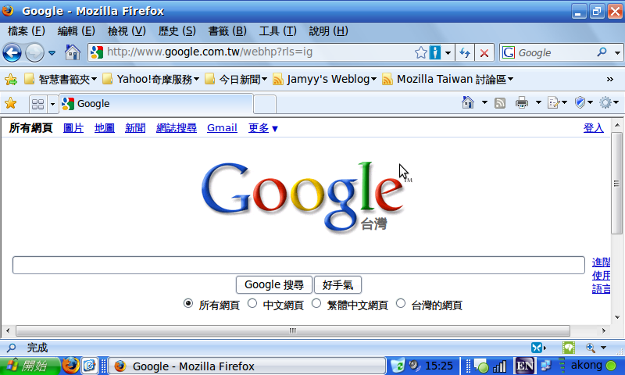
Task: Open the 書籤 (B) menu
Action: (227, 31)
